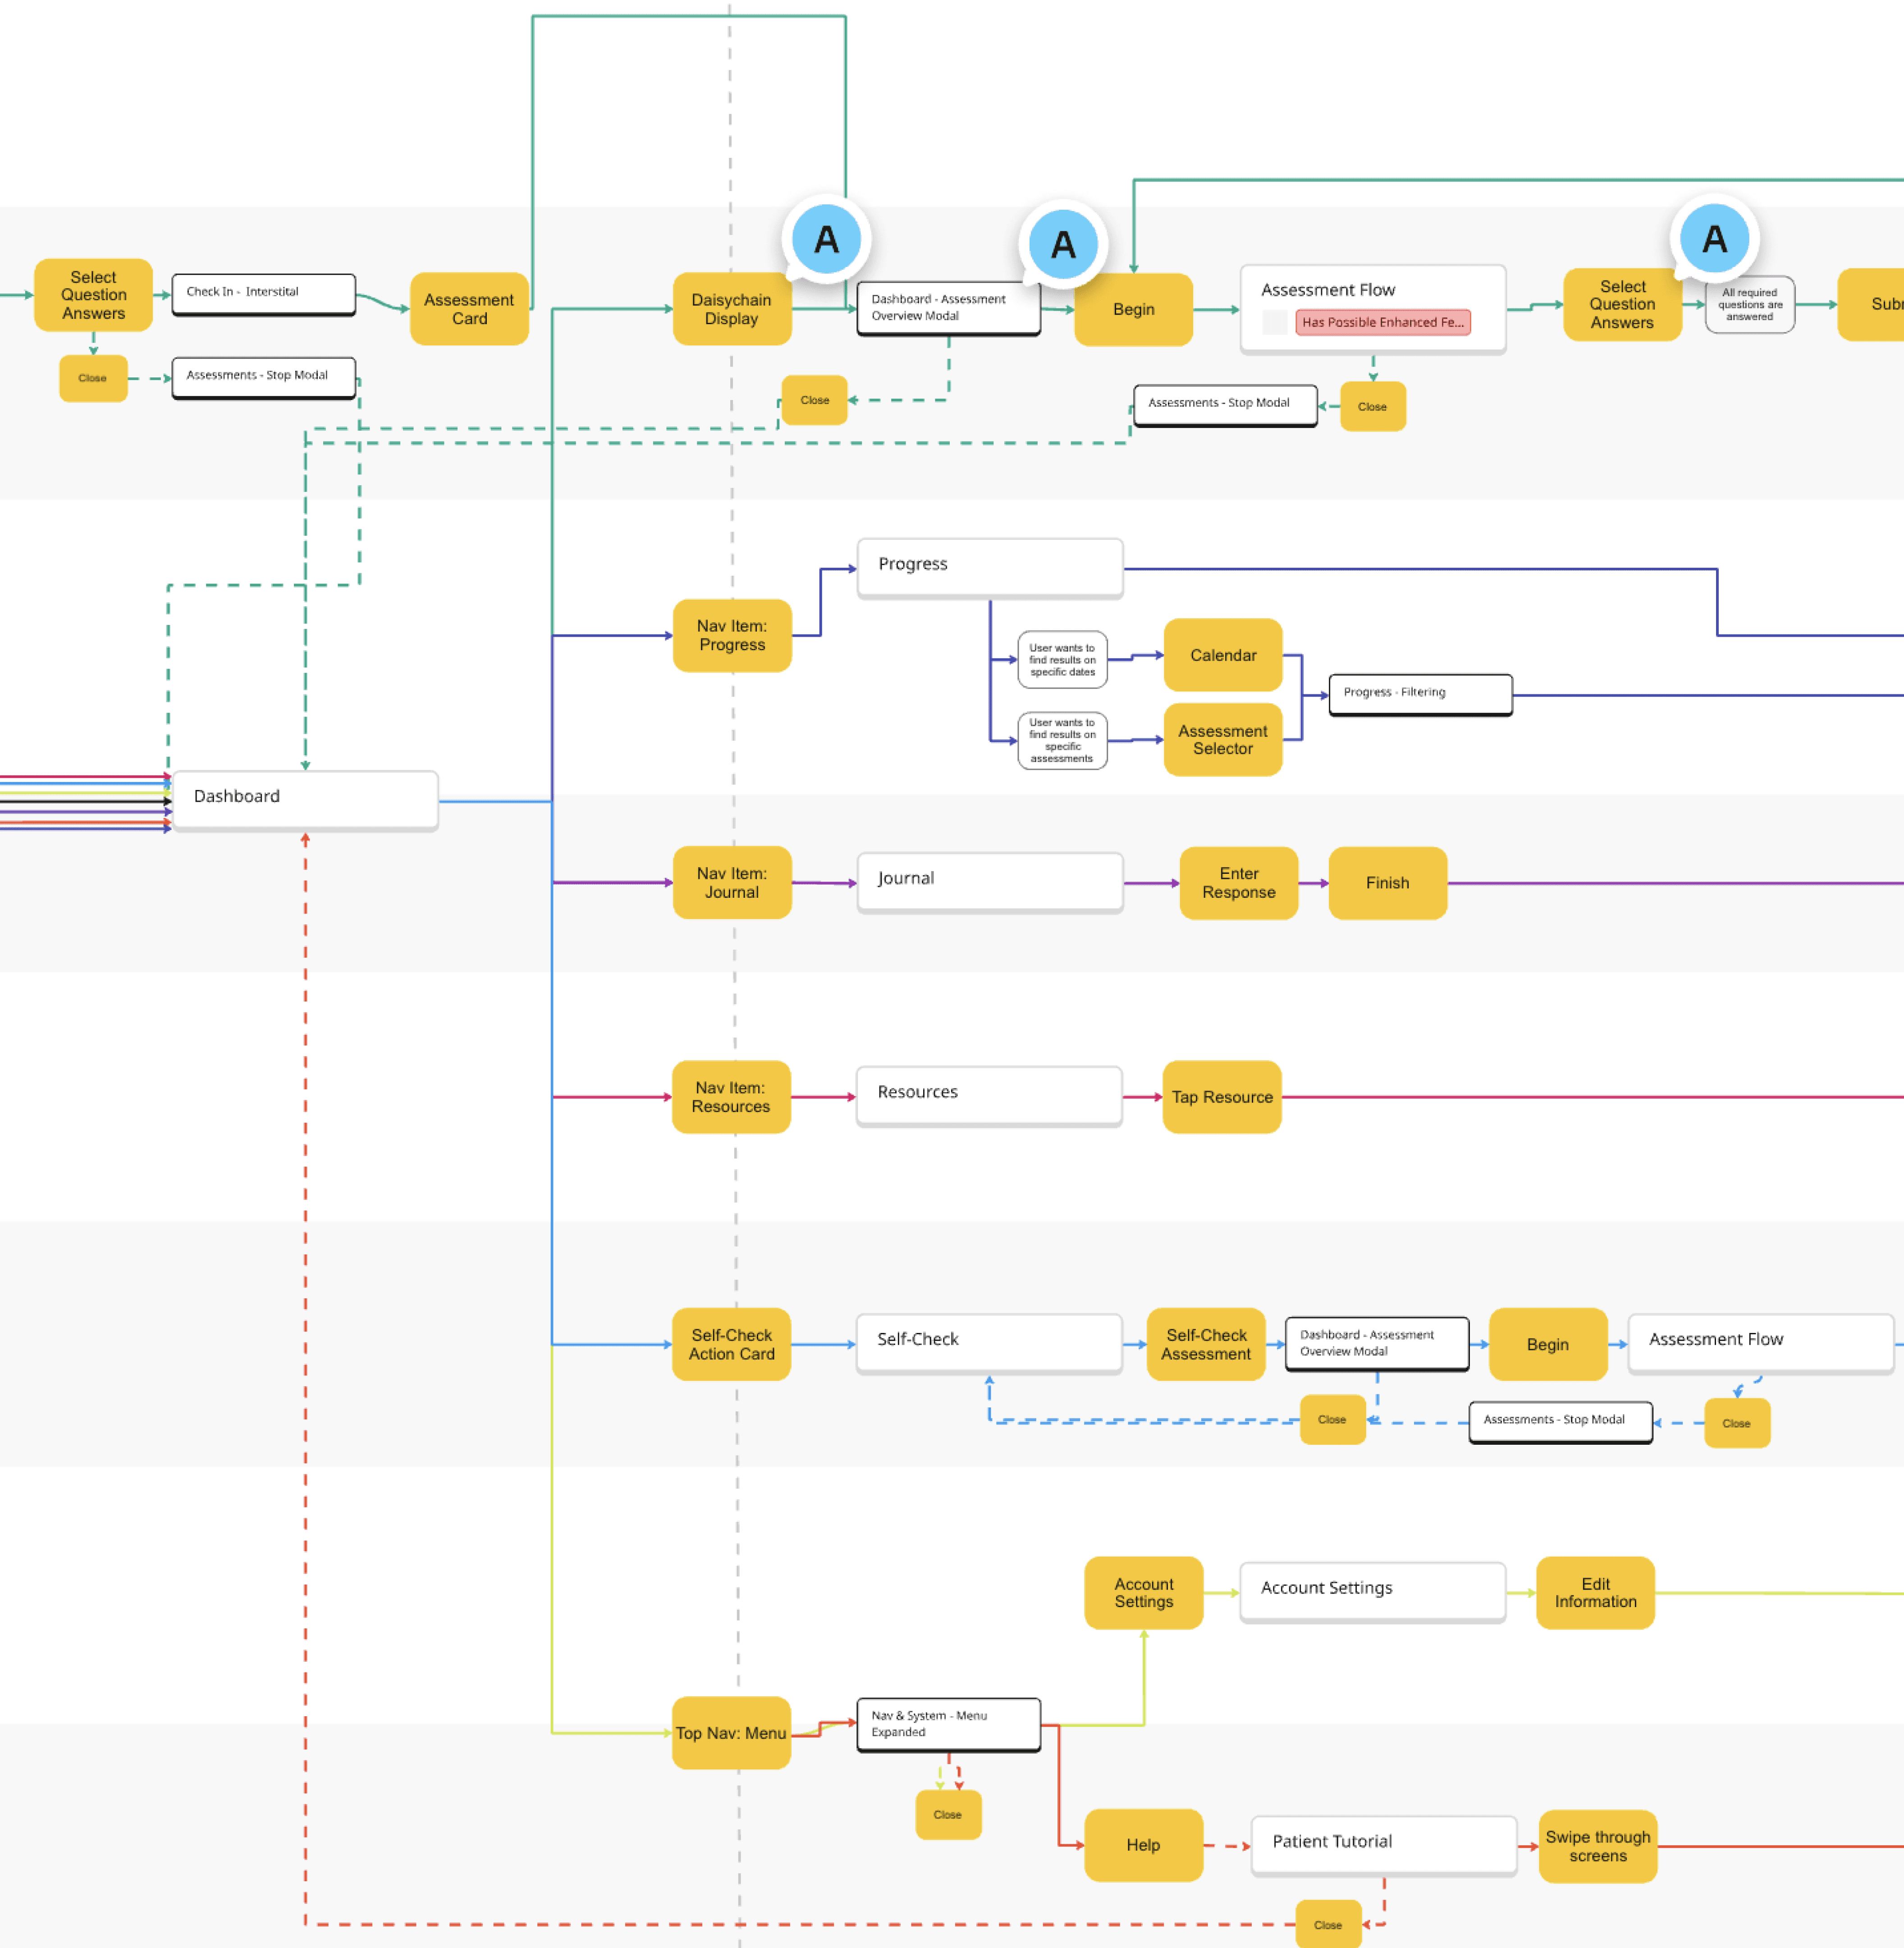This screenshot has height=1948, width=1904.
Task: Click Close node under Nav menu expanded
Action: click(x=947, y=1814)
